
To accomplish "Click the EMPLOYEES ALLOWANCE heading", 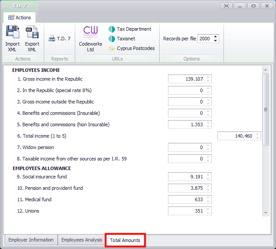I will [42, 168].
